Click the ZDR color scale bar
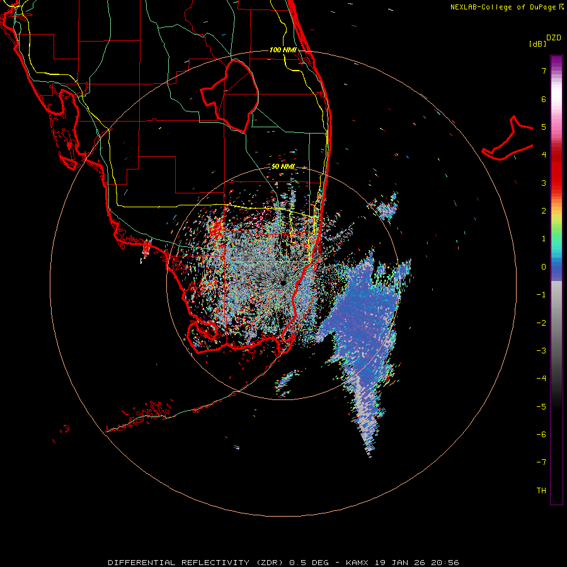Screen dimensions: 567x567 556,280
